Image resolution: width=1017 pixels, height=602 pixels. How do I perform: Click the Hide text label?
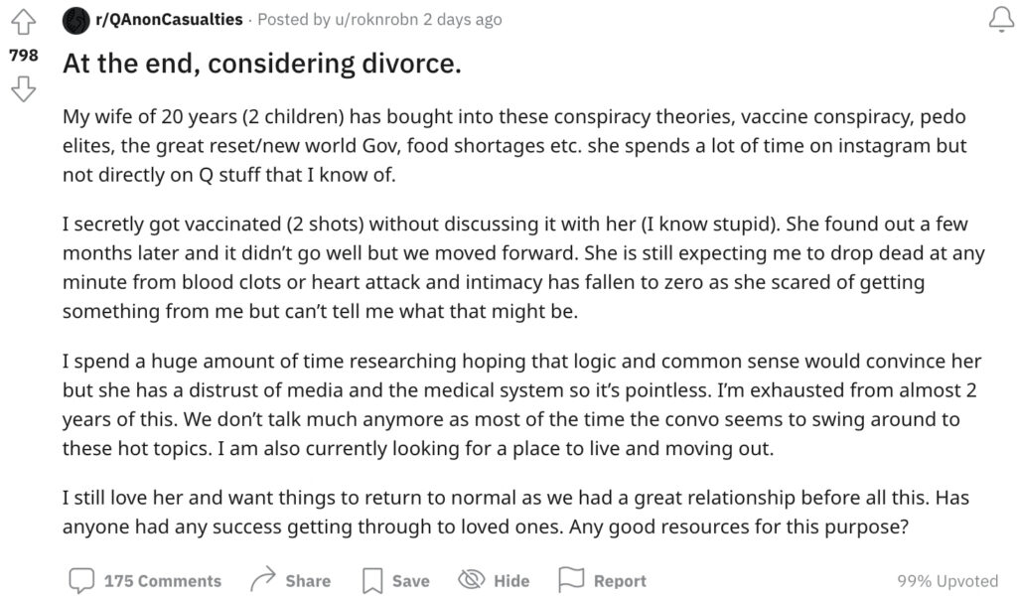pyautogui.click(x=511, y=581)
